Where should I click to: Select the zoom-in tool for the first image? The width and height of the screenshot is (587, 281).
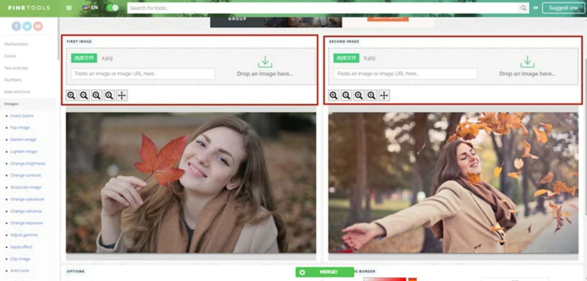(71, 95)
